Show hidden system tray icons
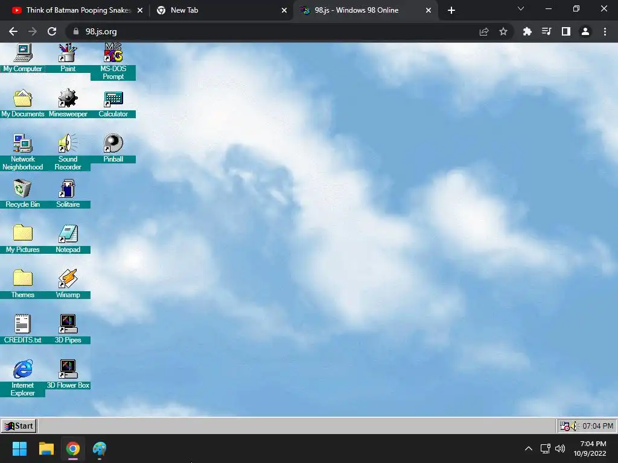The image size is (618, 463). click(529, 449)
